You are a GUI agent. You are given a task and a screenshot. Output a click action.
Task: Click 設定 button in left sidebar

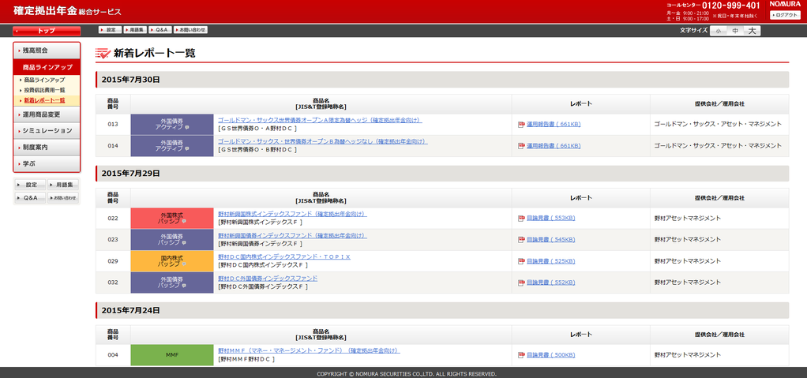(x=30, y=184)
